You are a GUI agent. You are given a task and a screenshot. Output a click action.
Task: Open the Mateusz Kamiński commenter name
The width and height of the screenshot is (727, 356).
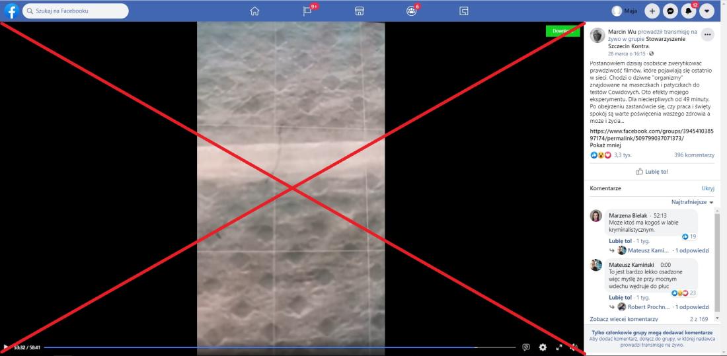(631, 265)
